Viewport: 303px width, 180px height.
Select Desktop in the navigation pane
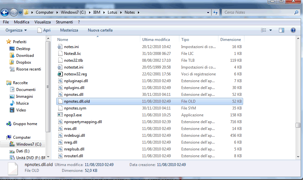23,49
